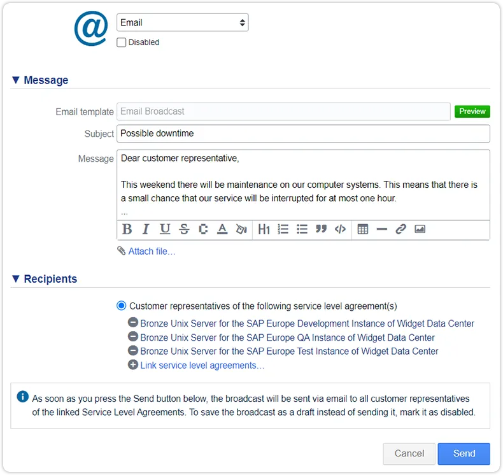The image size is (503, 475).
Task: Click inside the Message text area
Action: tap(303, 185)
